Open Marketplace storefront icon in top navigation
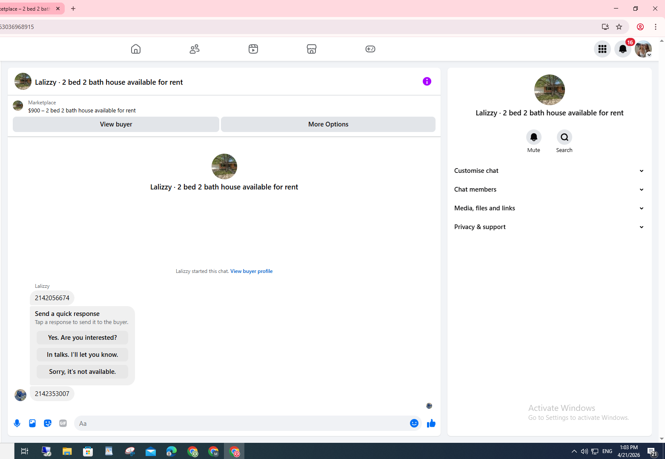The height and width of the screenshot is (459, 665). click(312, 49)
